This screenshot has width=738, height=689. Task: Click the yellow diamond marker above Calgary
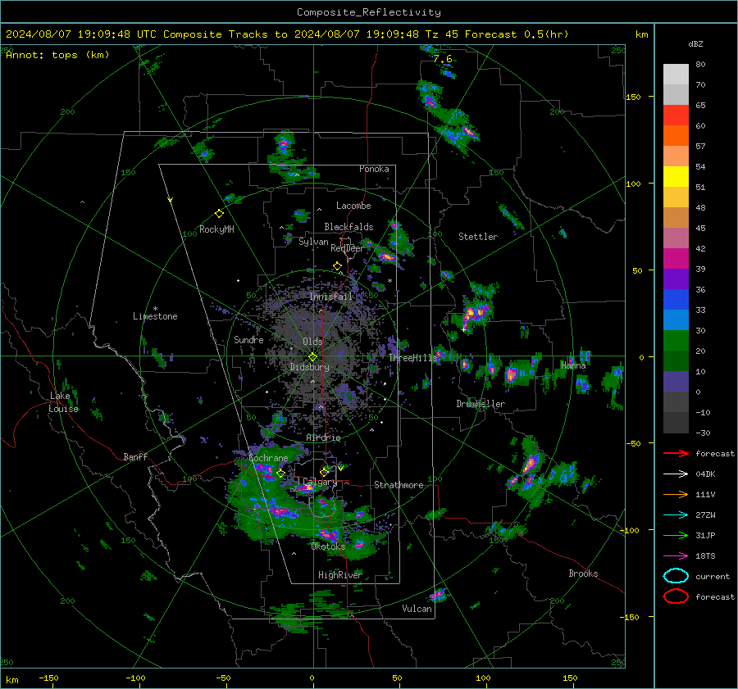pyautogui.click(x=324, y=472)
